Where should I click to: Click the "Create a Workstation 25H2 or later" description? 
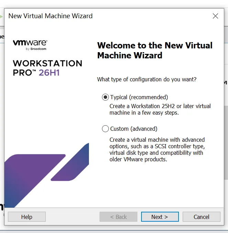[x=160, y=109]
